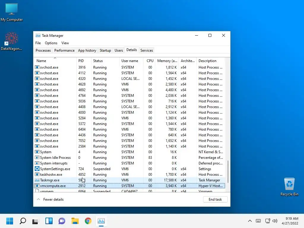Click the End task button
This screenshot has height=228, width=304.
[x=215, y=199]
